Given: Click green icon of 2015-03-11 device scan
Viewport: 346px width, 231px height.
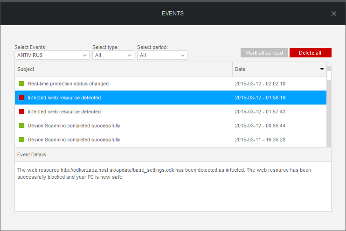Looking at the screenshot, I should (21, 140).
